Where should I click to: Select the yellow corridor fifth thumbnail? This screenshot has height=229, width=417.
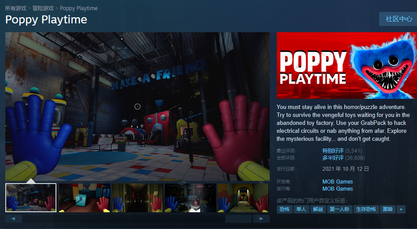coord(243,198)
